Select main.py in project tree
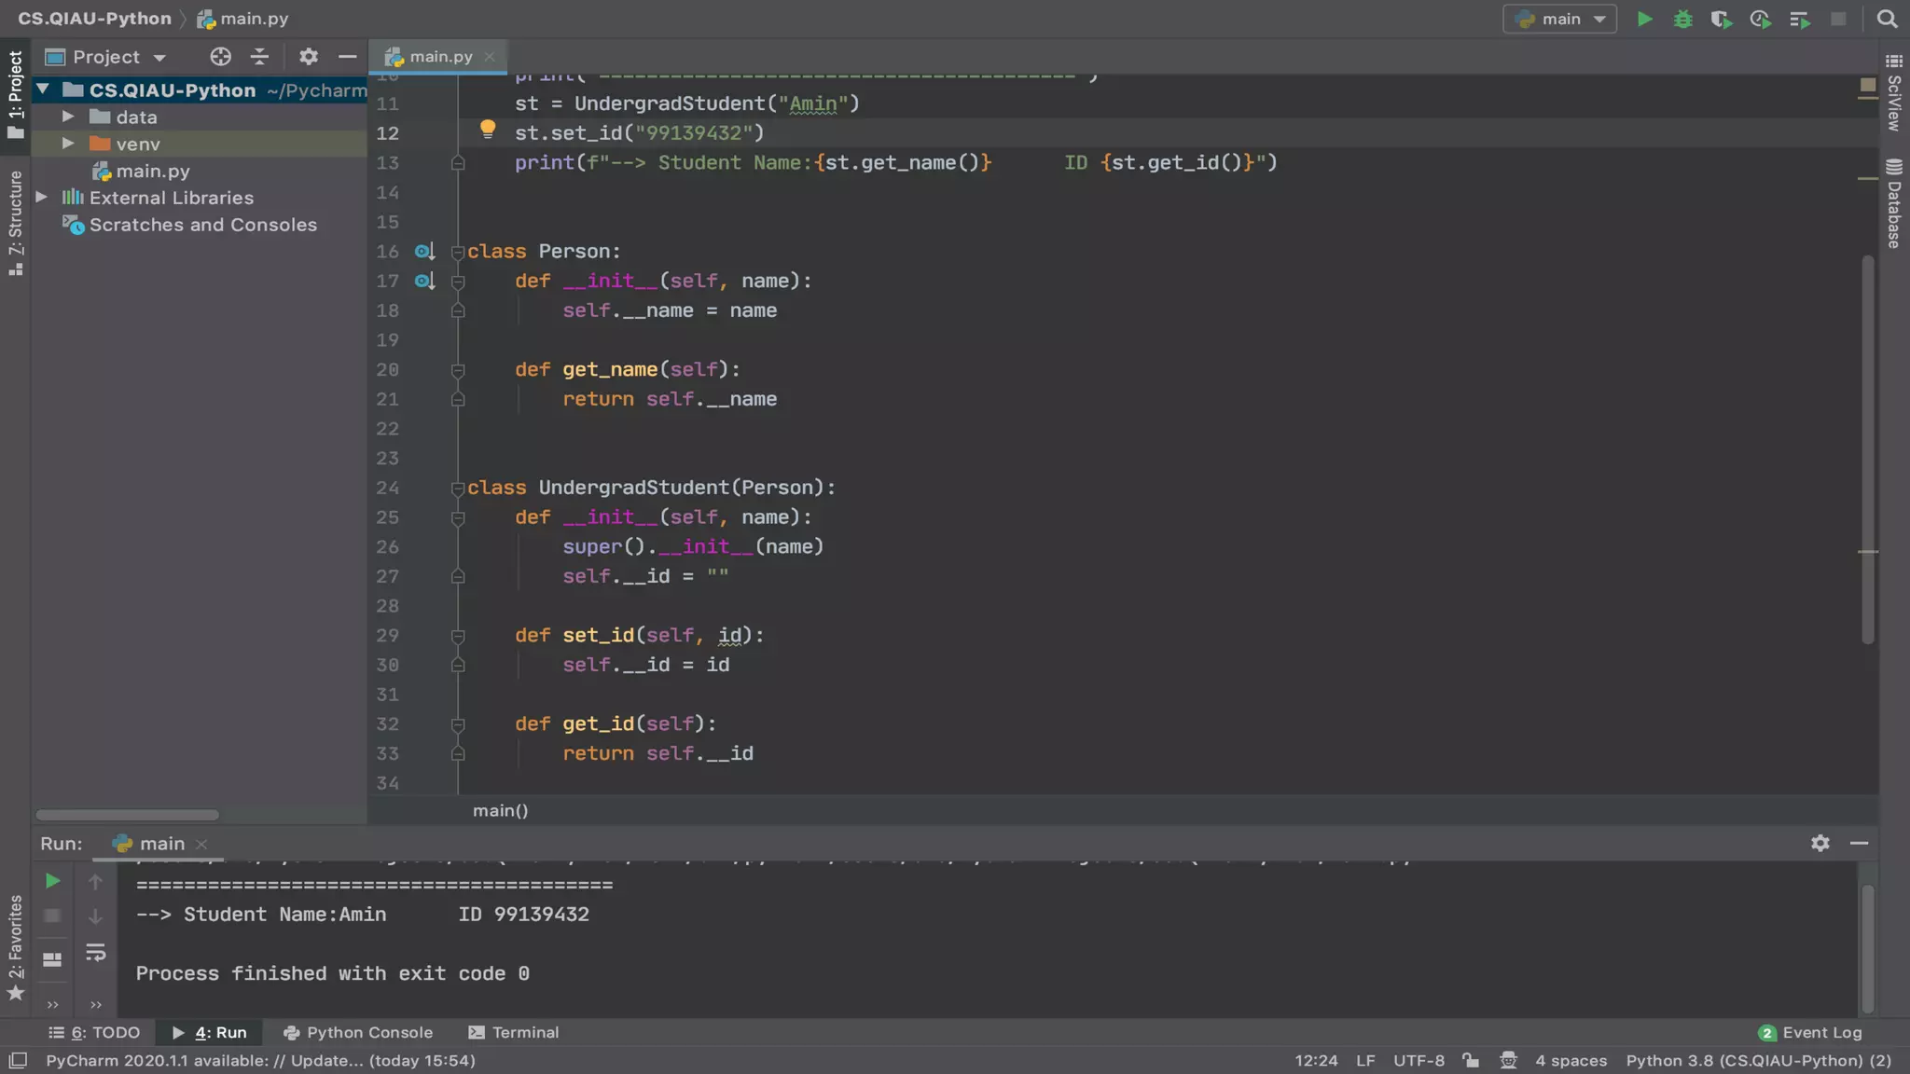 click(152, 171)
